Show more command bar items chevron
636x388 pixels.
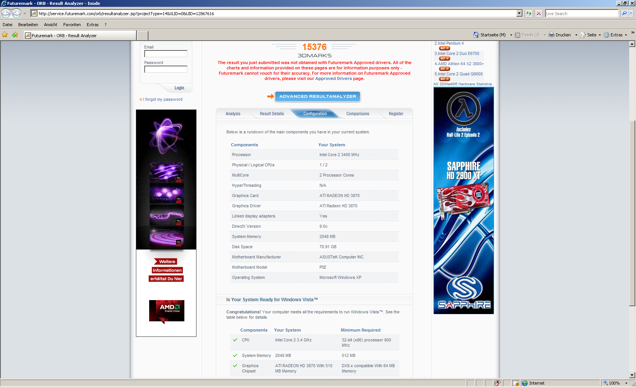pyautogui.click(x=633, y=33)
